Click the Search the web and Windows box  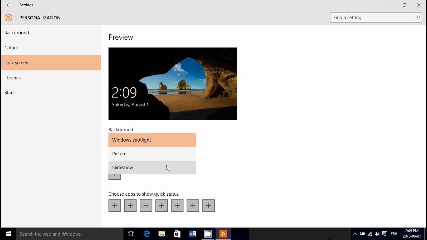point(70,234)
